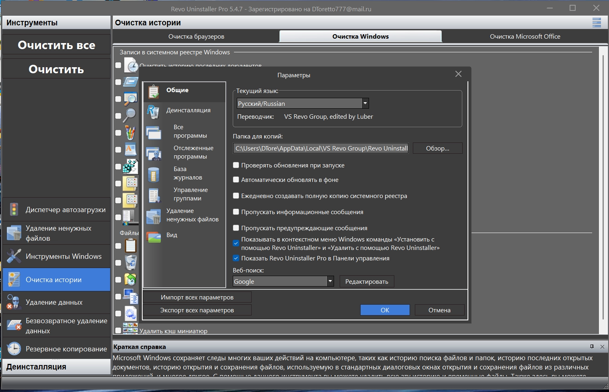Click the База журналов database icon
Screen dimensions: 609x392
pyautogui.click(x=154, y=174)
